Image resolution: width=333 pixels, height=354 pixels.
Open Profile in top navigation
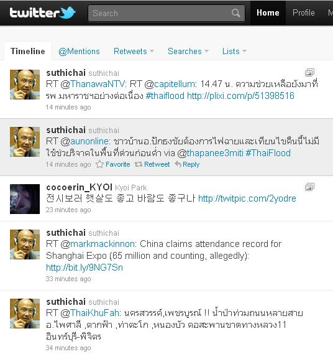303,12
